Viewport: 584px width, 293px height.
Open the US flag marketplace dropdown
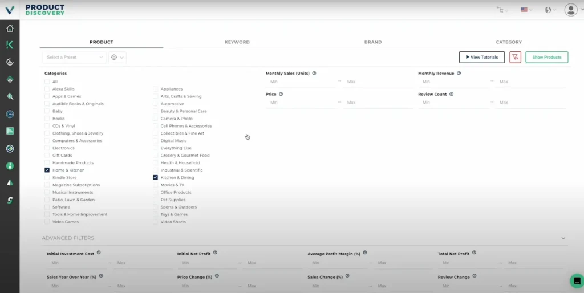coord(526,10)
